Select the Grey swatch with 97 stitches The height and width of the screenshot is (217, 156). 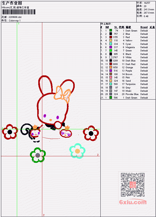[x=111, y=87]
